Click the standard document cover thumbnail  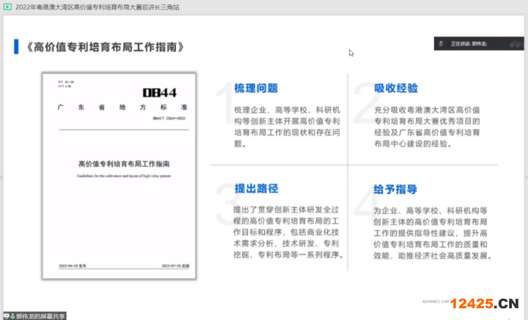(x=121, y=176)
